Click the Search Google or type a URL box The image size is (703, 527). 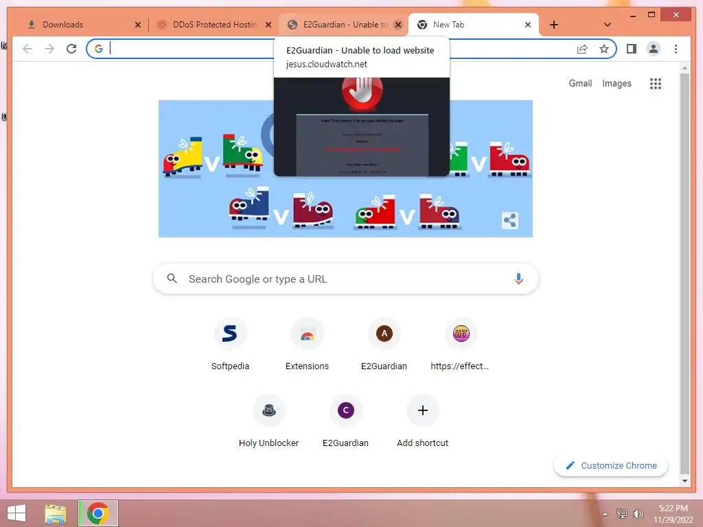(346, 279)
